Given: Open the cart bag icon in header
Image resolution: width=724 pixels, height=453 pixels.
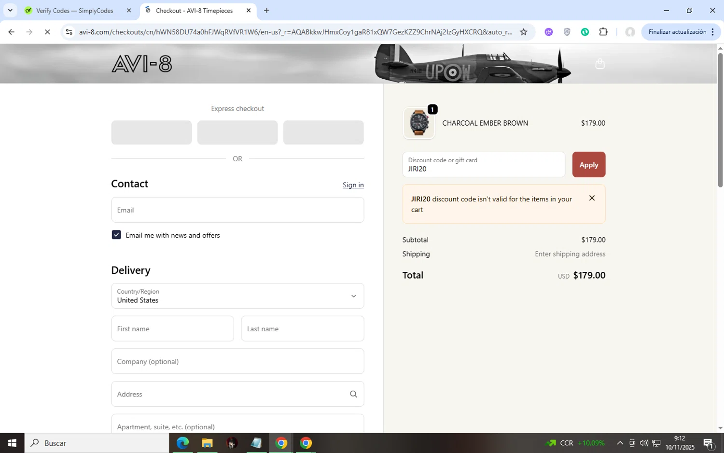Looking at the screenshot, I should coord(600,64).
